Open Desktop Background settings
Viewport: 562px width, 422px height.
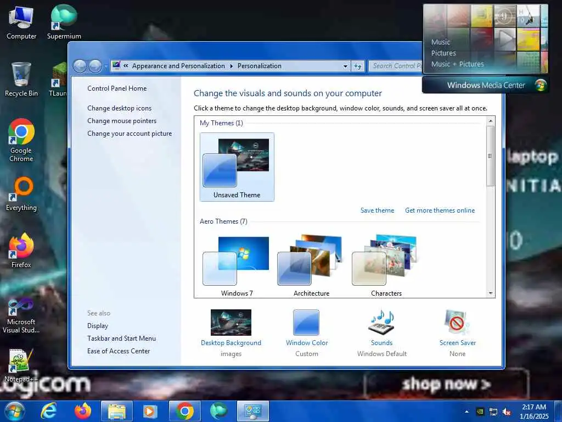click(231, 333)
